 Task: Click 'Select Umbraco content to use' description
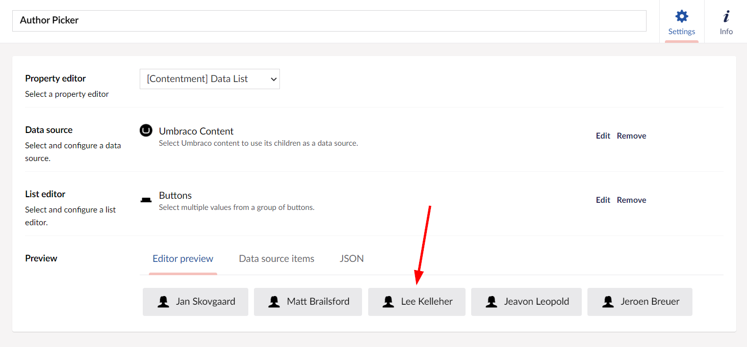tap(259, 143)
